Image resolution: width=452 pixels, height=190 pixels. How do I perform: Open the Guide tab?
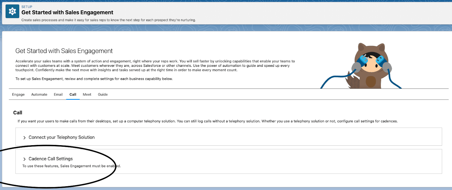point(103,94)
